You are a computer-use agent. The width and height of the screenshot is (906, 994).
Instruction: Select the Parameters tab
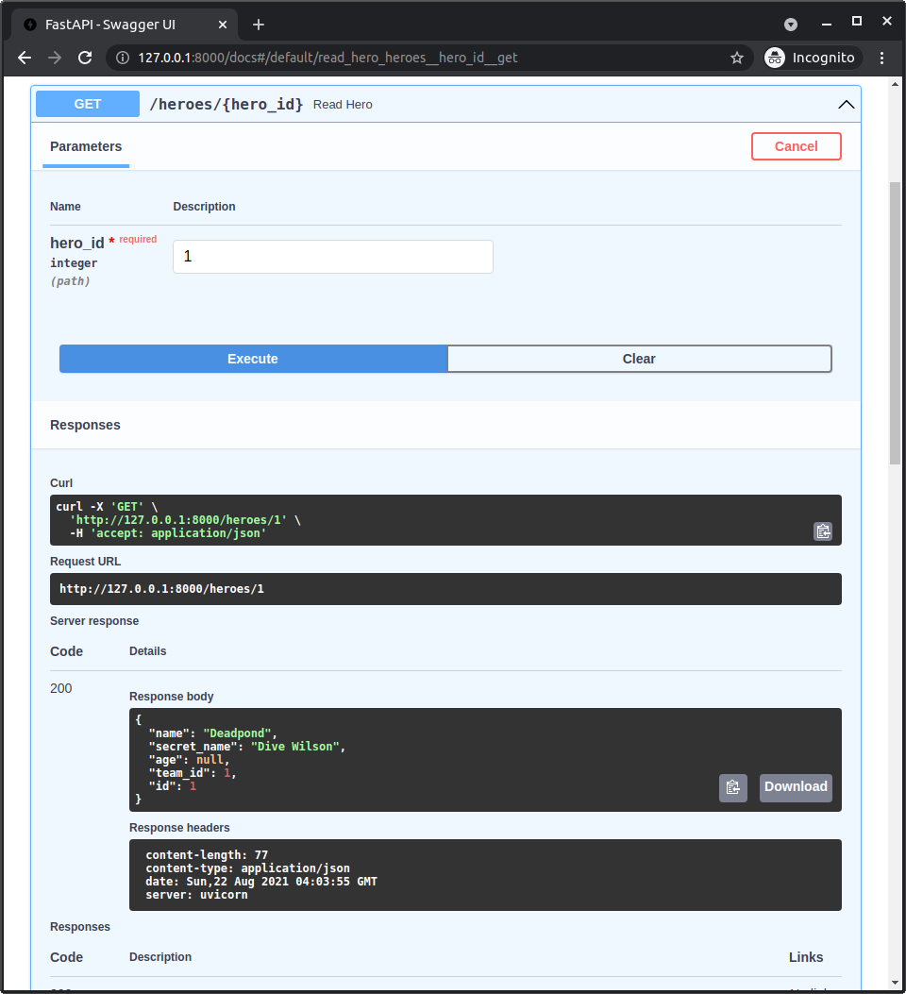click(85, 146)
